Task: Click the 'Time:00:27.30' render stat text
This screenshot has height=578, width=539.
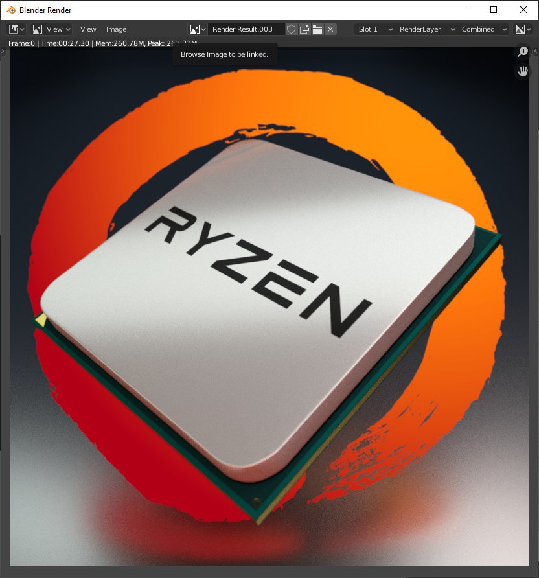Action: pyautogui.click(x=65, y=43)
